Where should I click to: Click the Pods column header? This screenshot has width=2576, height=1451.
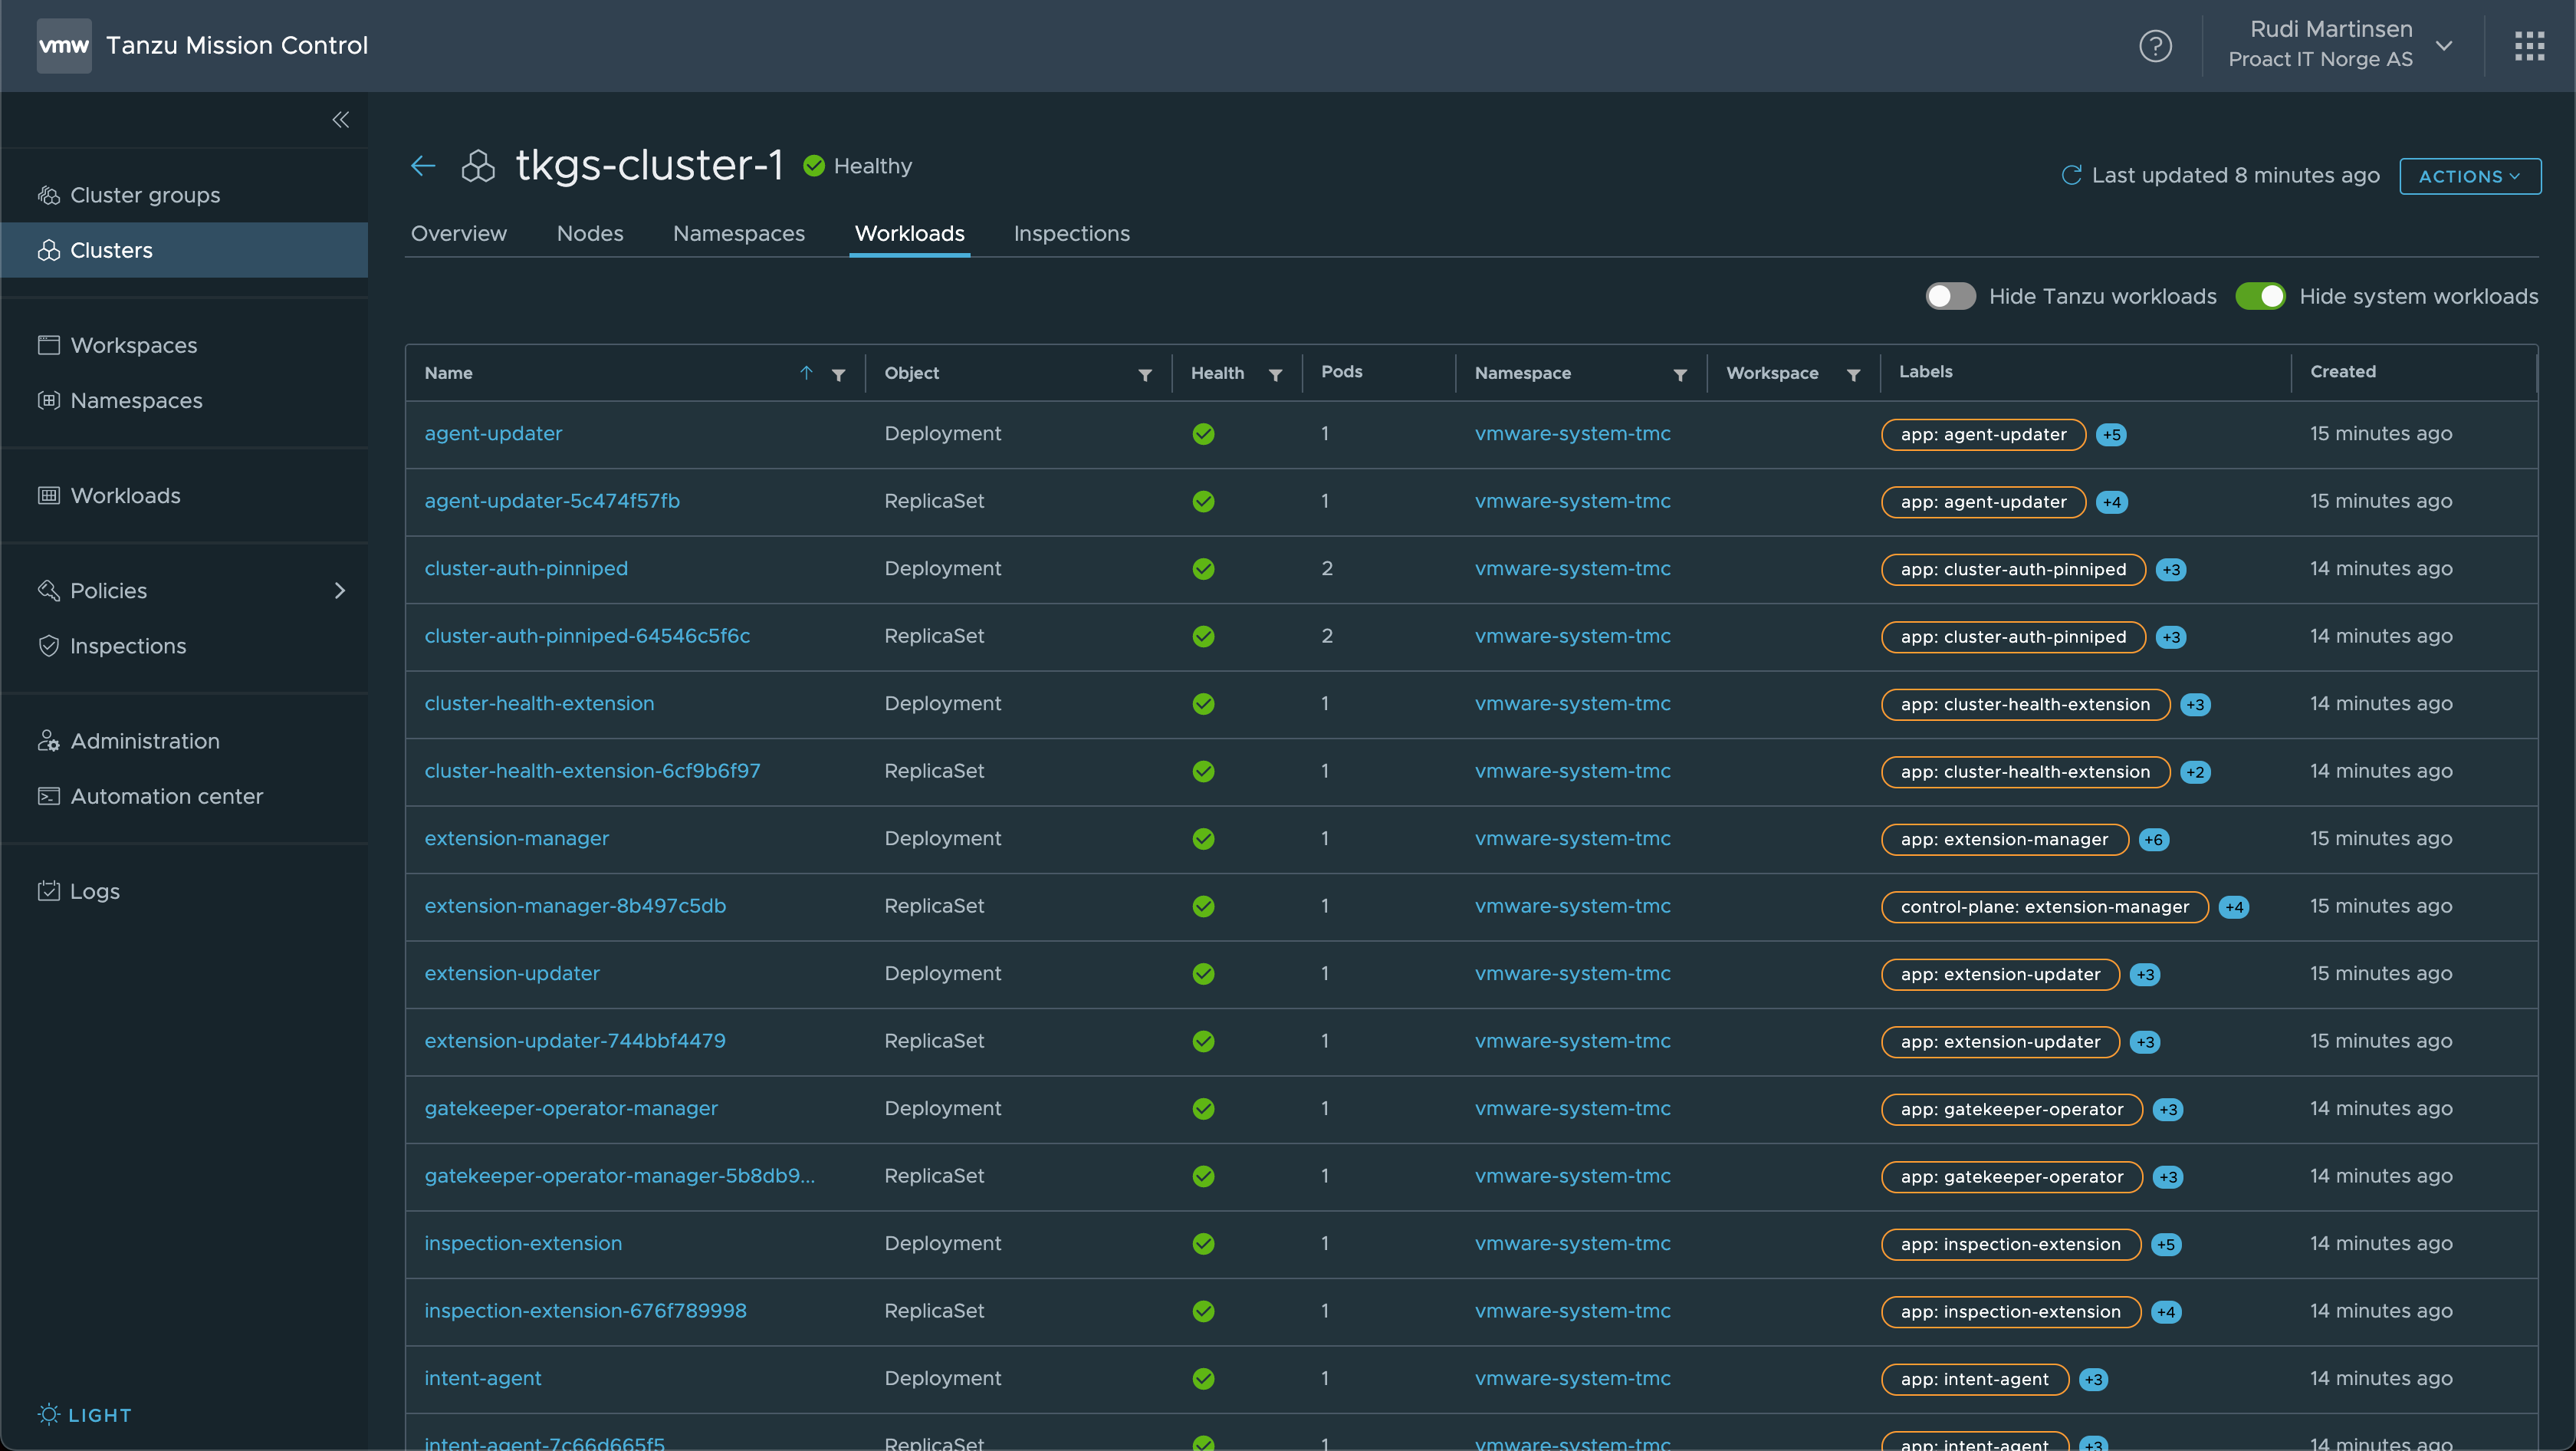(1341, 372)
